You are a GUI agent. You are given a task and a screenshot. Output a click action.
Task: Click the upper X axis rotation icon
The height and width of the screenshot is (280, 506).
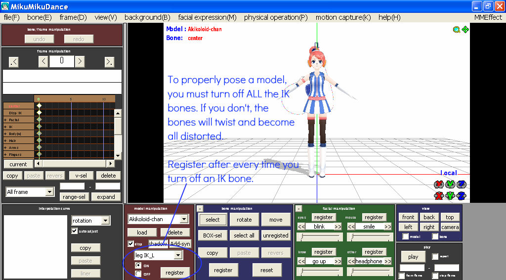tap(439, 185)
